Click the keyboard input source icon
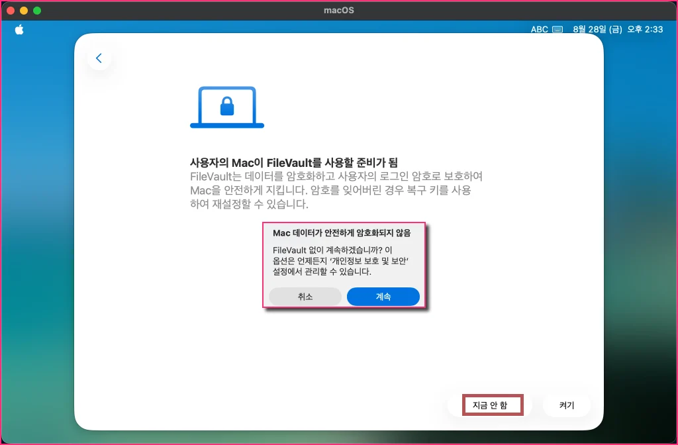 557,29
